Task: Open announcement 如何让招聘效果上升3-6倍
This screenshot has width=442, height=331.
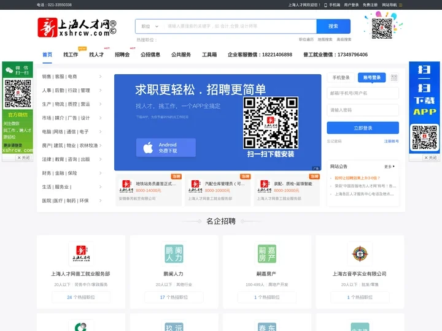Action: (x=357, y=178)
